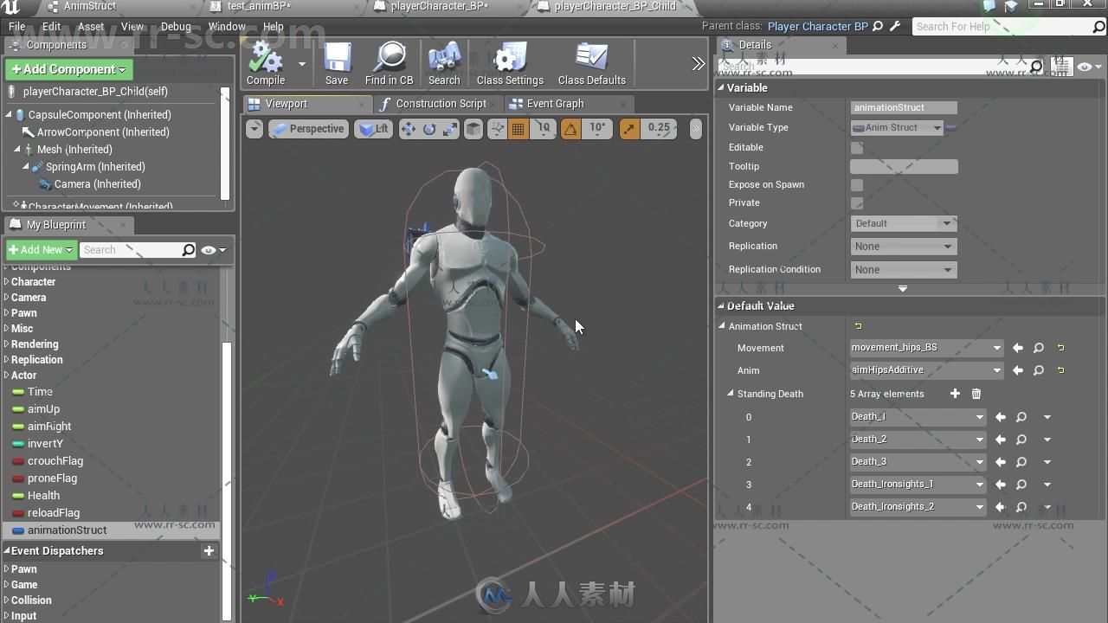Open movement_hips_BS asset dropdown

(926, 348)
